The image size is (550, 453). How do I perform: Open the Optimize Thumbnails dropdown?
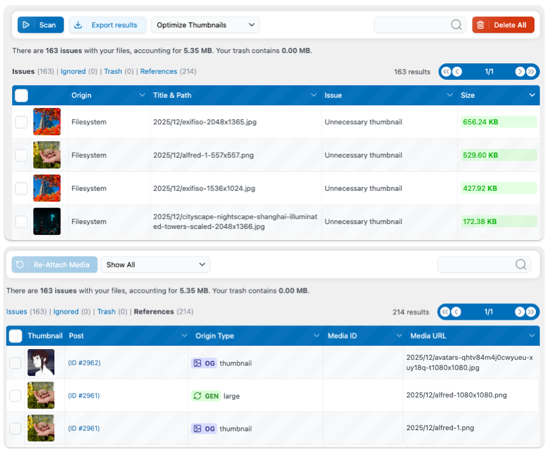click(205, 25)
